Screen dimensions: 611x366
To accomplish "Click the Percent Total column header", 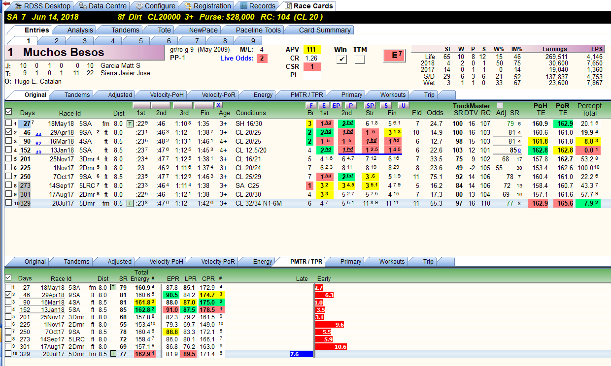I will (589, 109).
